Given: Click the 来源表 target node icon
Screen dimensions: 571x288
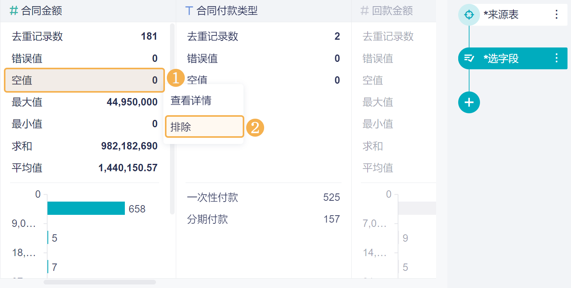Looking at the screenshot, I should [469, 15].
